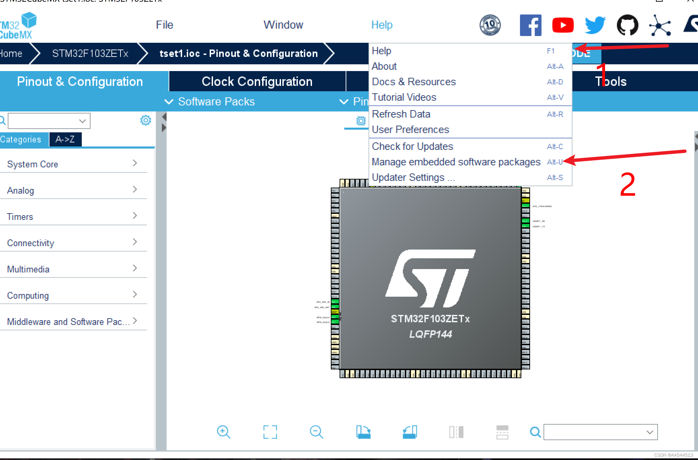
Task: Click the zoom out magnifier icon
Action: tap(316, 432)
